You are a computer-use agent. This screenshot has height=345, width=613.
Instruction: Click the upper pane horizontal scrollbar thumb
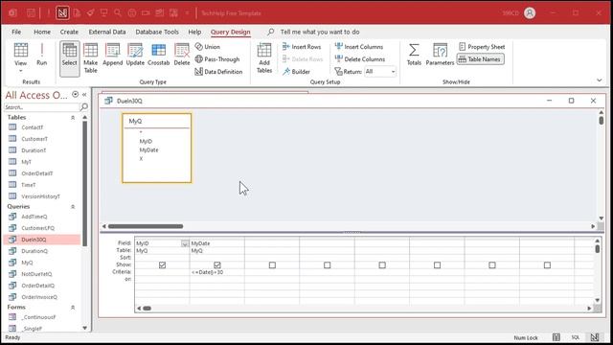coord(146,226)
